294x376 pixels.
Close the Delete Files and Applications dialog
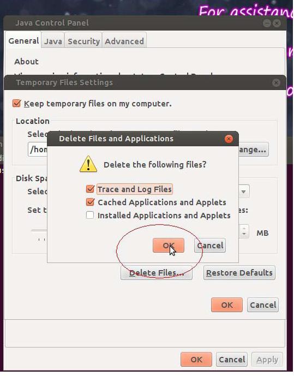229,139
